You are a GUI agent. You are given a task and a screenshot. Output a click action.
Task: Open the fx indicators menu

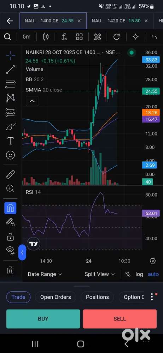[64, 37]
